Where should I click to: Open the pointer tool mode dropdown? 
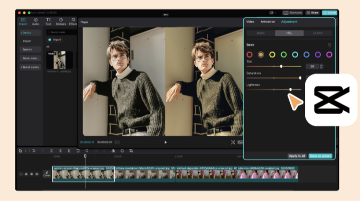pyautogui.click(x=25, y=151)
